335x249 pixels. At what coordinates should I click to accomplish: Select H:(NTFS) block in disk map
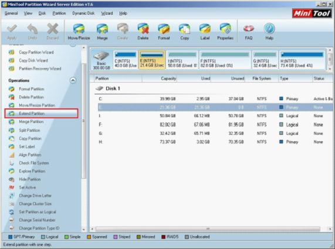(302, 60)
